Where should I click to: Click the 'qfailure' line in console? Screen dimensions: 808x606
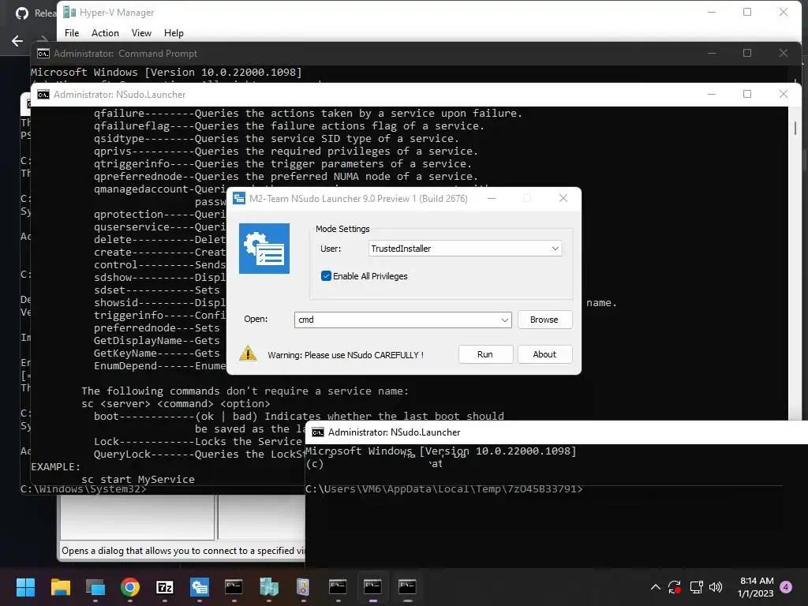coord(308,114)
